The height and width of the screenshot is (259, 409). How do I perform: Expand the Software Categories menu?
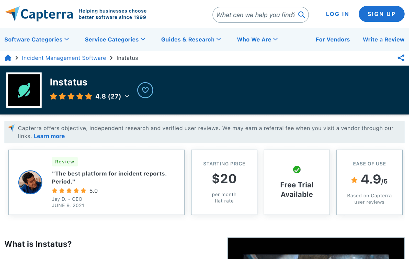[37, 40]
